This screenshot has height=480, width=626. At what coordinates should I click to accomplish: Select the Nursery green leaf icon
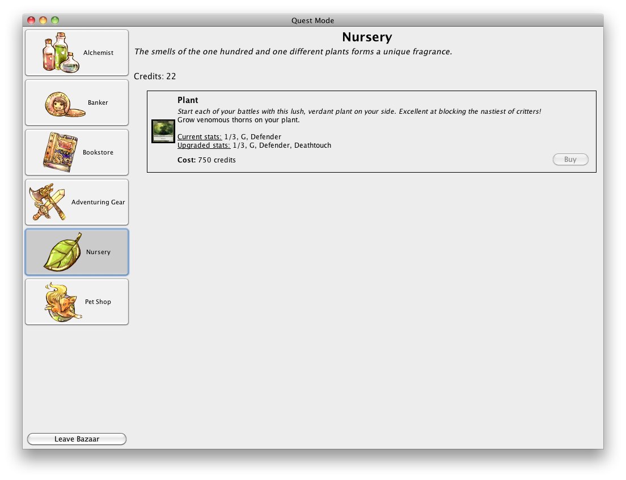click(x=64, y=252)
